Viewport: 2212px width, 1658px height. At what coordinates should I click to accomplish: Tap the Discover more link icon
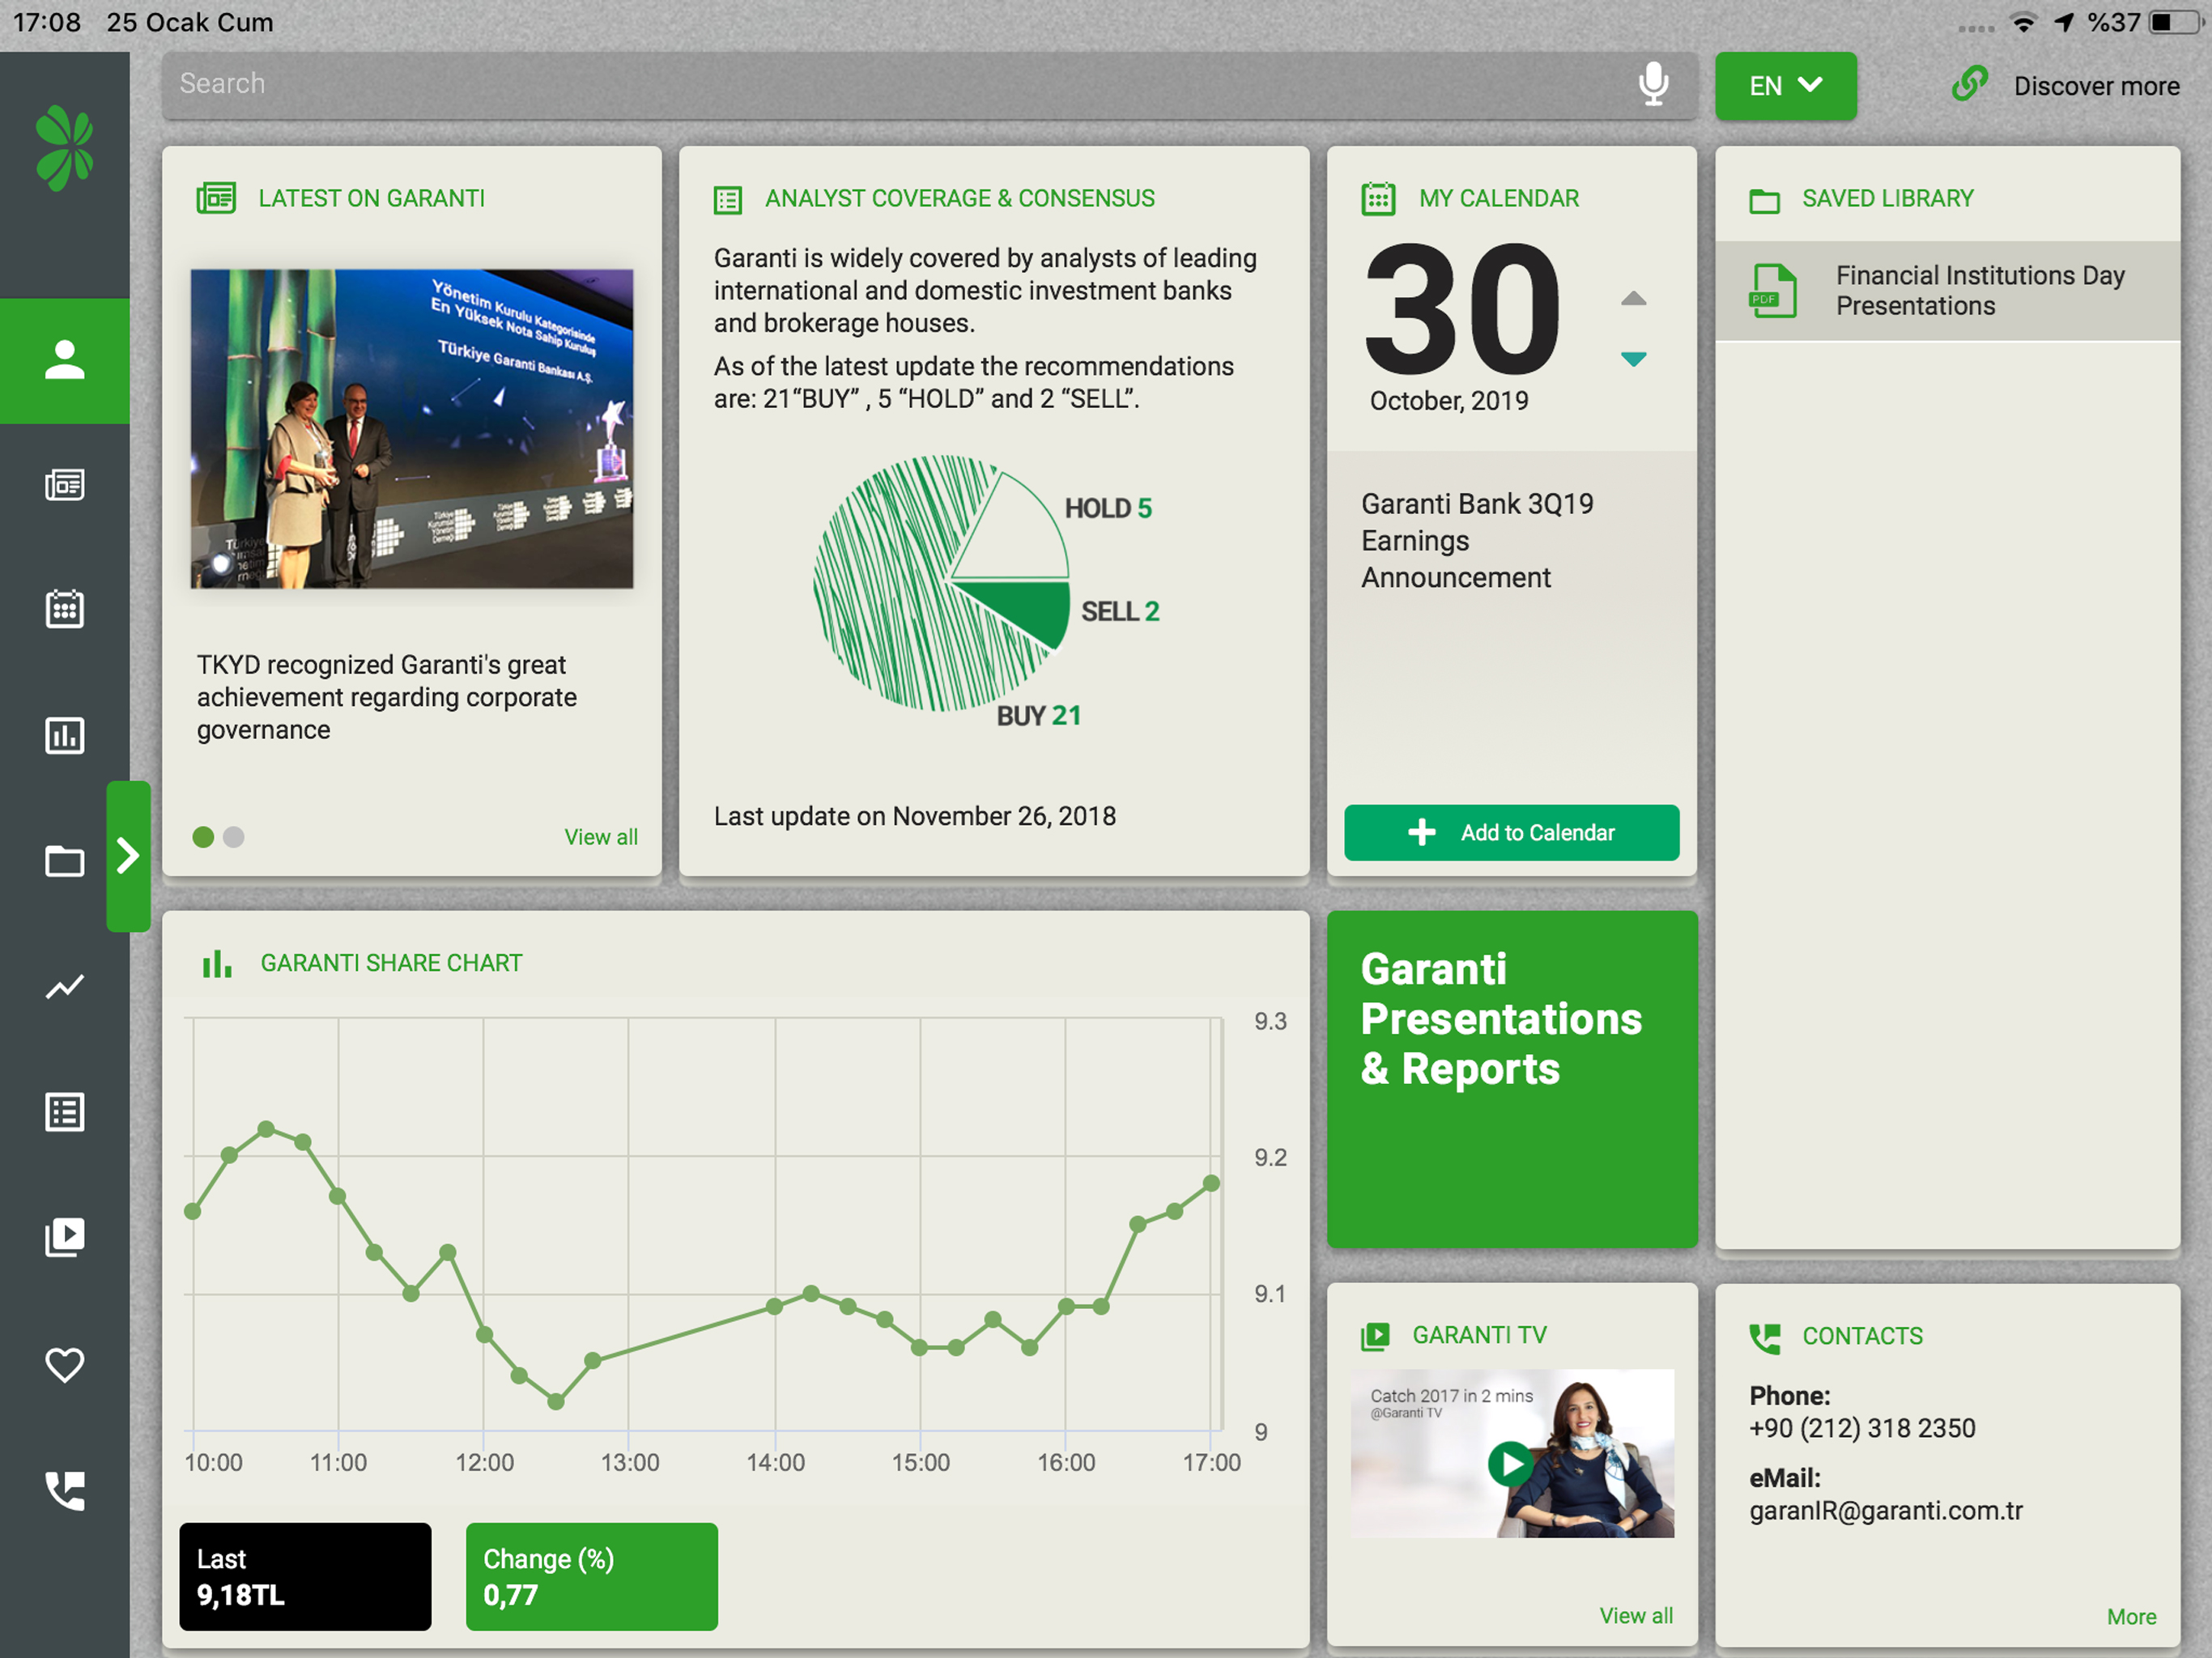point(1969,84)
